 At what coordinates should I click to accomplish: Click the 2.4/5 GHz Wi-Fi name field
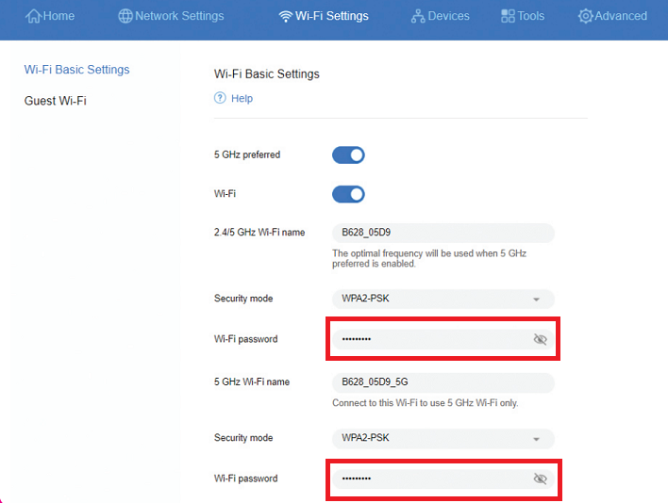coord(442,233)
